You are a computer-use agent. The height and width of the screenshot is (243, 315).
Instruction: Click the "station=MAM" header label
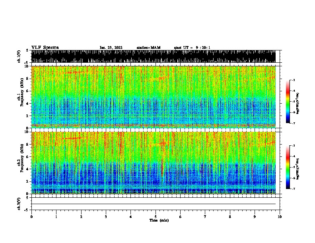coord(148,48)
